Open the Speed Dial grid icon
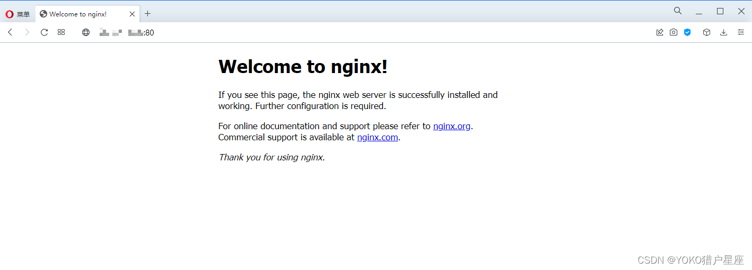 click(x=61, y=32)
